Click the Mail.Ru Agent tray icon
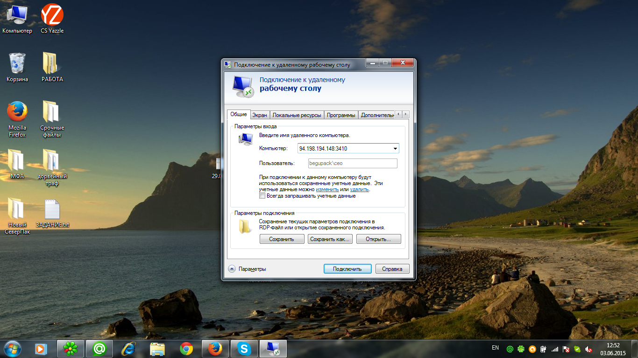Viewport: 638px width, 358px height. point(510,349)
